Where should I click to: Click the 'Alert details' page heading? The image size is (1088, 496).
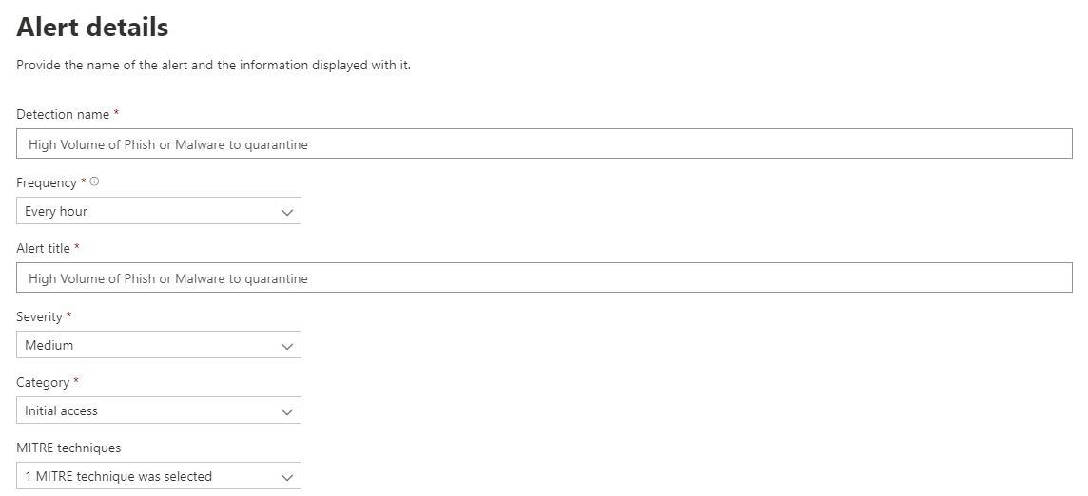pyautogui.click(x=92, y=28)
